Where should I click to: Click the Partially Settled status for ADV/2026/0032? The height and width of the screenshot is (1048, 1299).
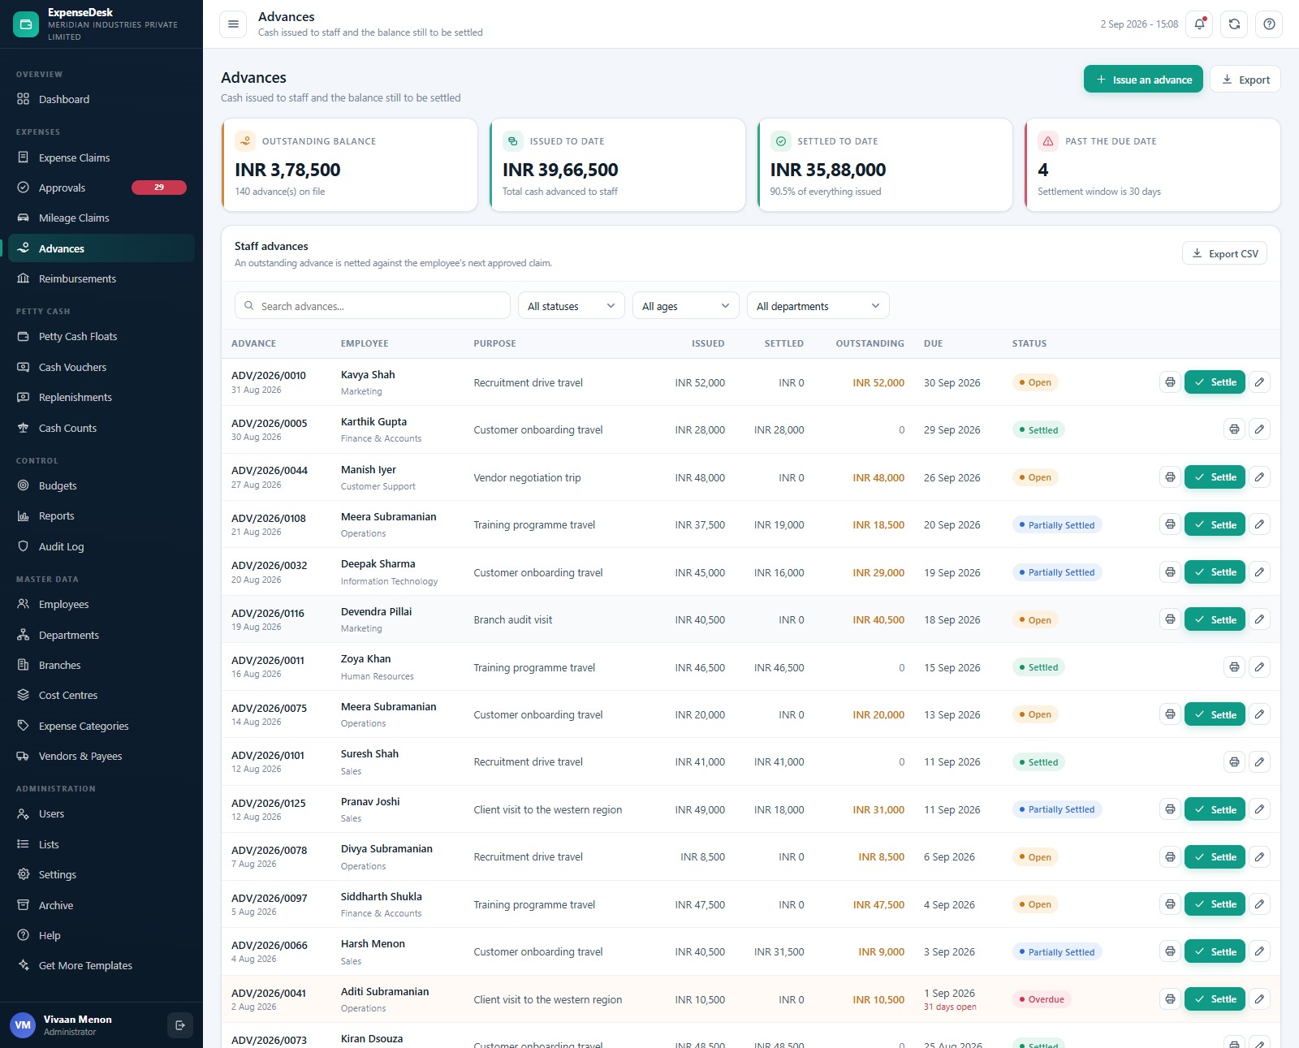[1057, 572]
